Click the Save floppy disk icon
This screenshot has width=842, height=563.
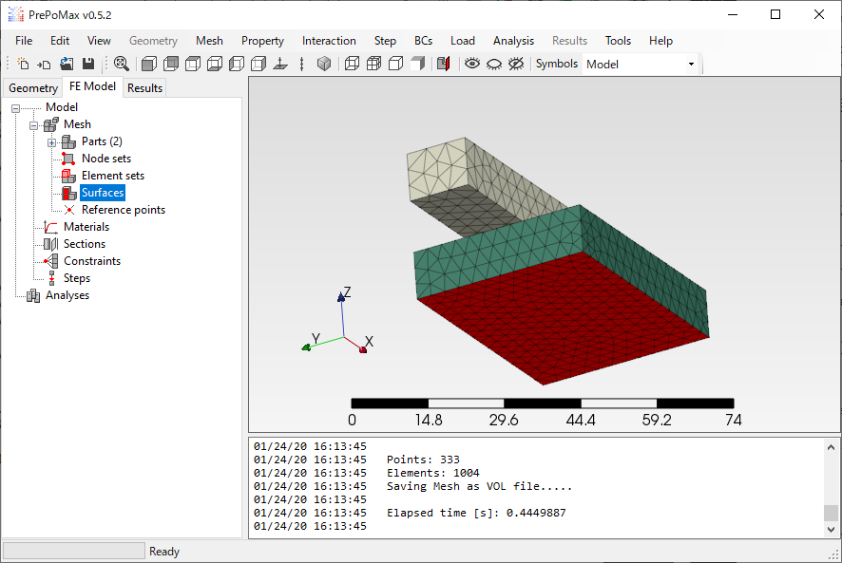click(x=88, y=64)
